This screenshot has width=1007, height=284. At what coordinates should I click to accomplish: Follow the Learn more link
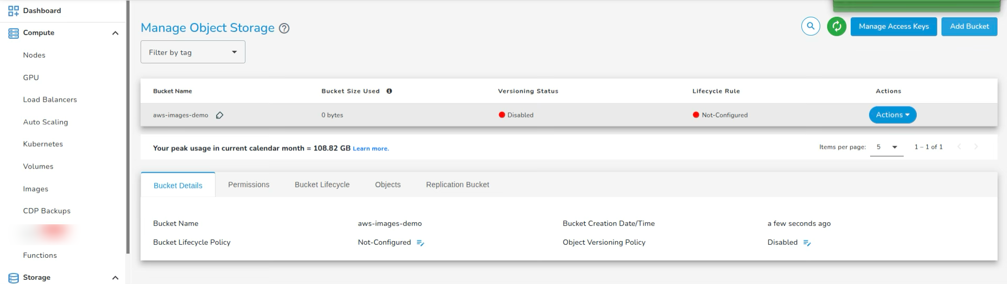click(x=371, y=149)
